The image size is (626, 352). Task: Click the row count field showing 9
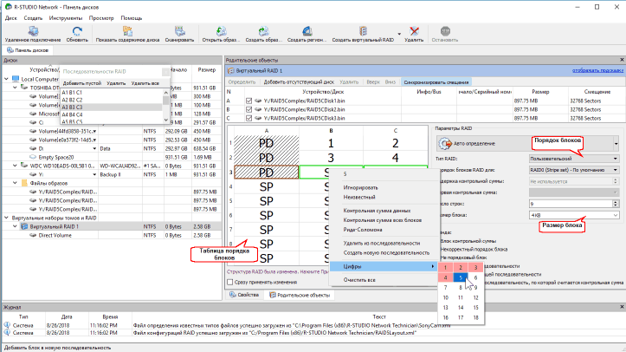(570, 204)
